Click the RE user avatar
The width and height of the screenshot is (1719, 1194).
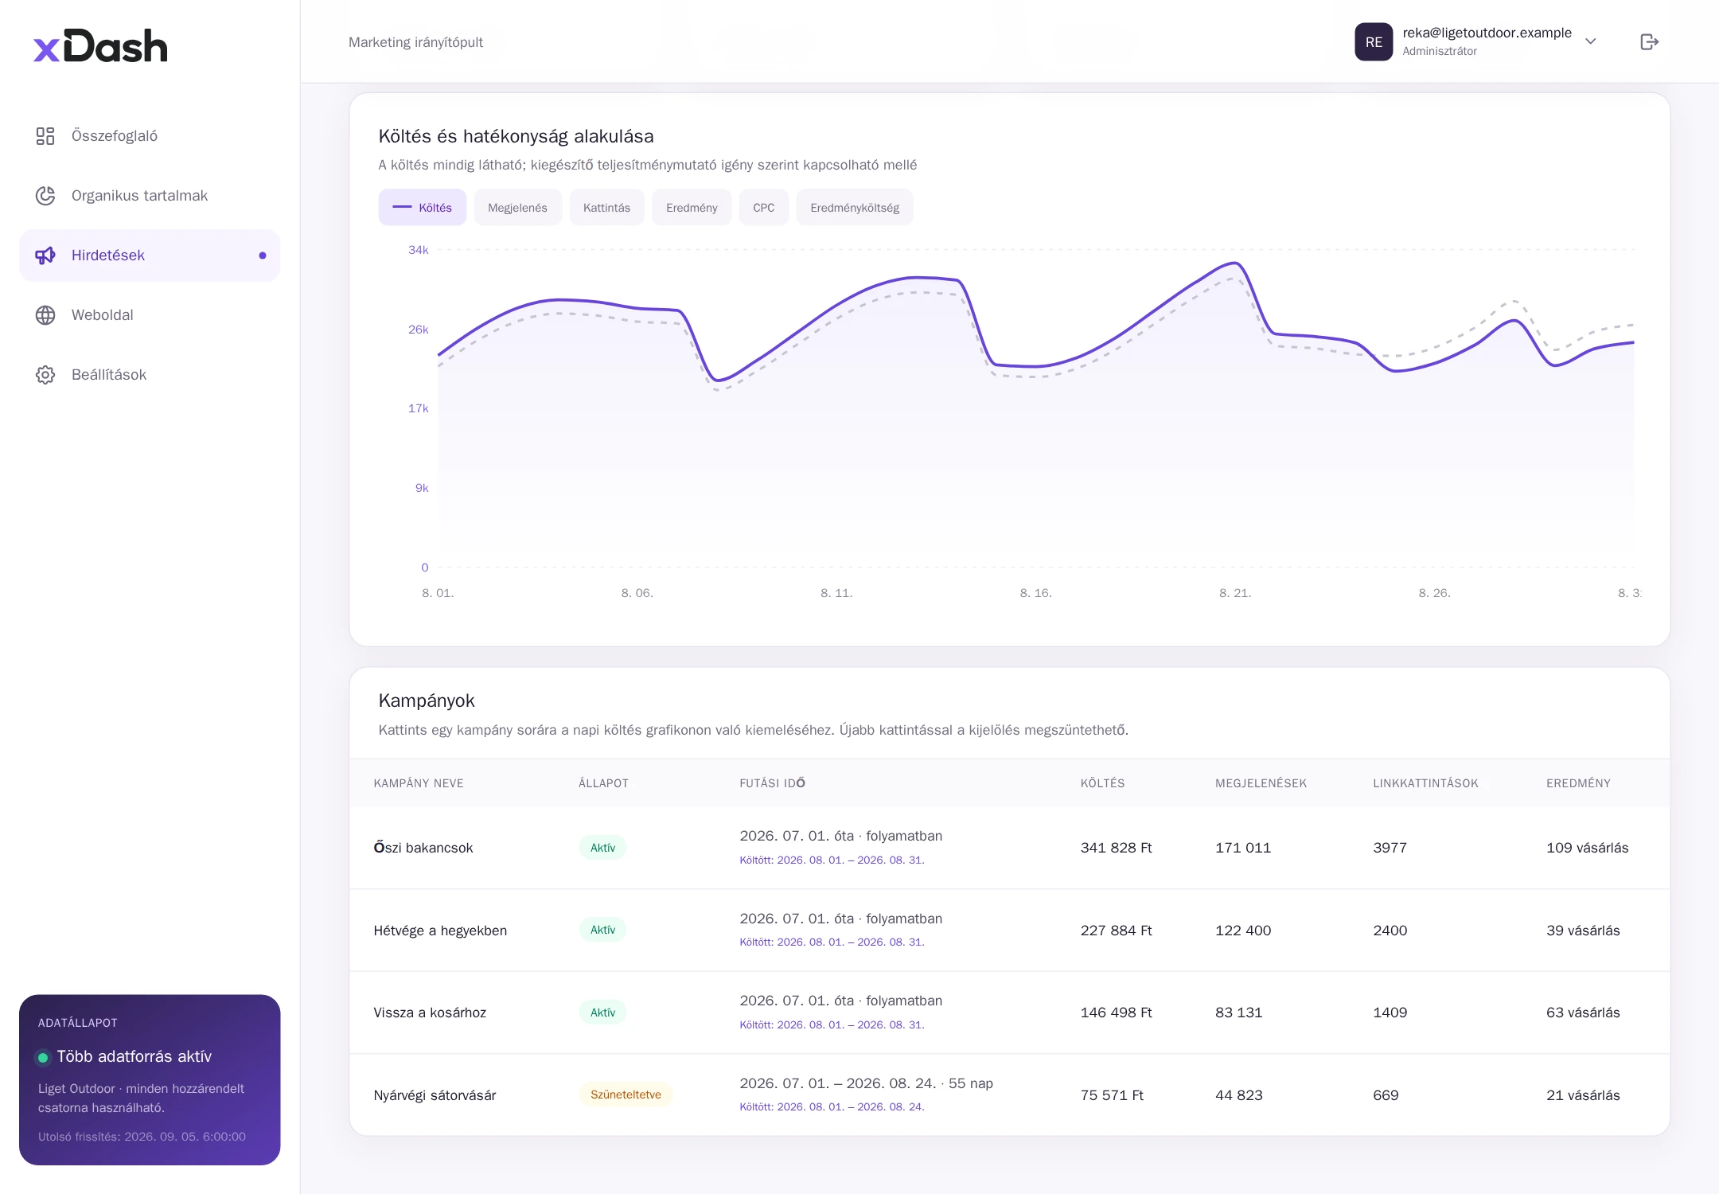1374,42
